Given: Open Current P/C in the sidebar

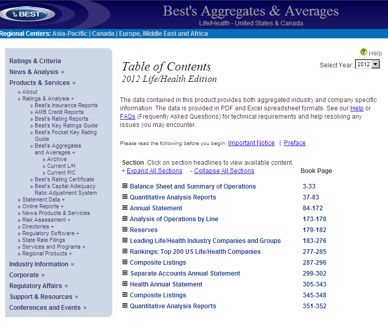Looking at the screenshot, I should (61, 173).
